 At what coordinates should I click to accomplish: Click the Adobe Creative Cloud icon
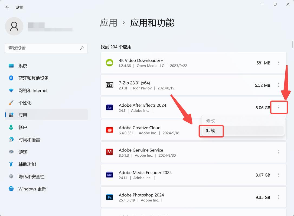[x=109, y=130]
